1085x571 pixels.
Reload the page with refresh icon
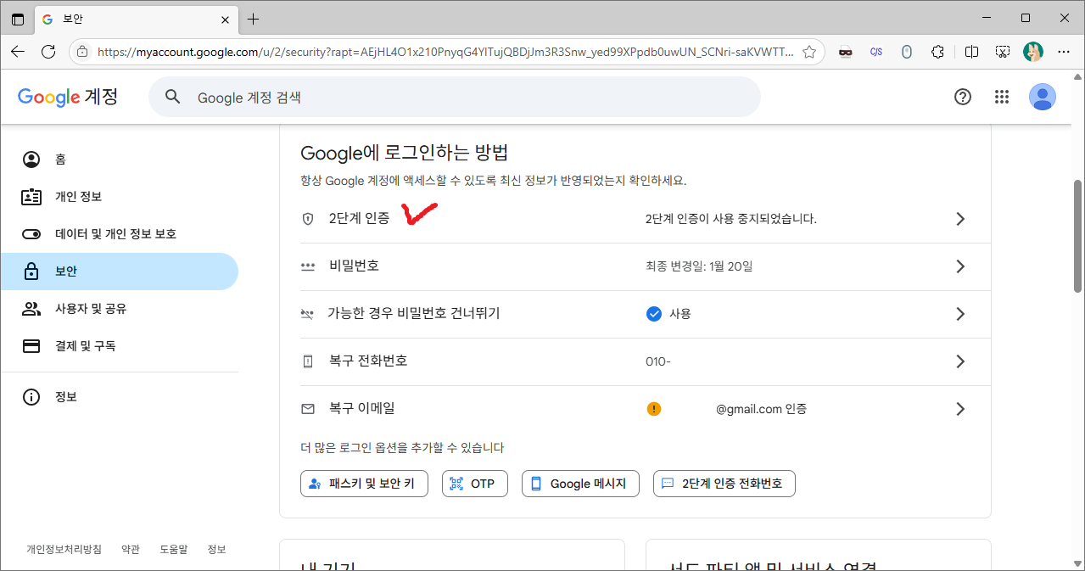(48, 52)
